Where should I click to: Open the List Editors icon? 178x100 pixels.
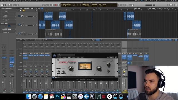coord(169,5)
